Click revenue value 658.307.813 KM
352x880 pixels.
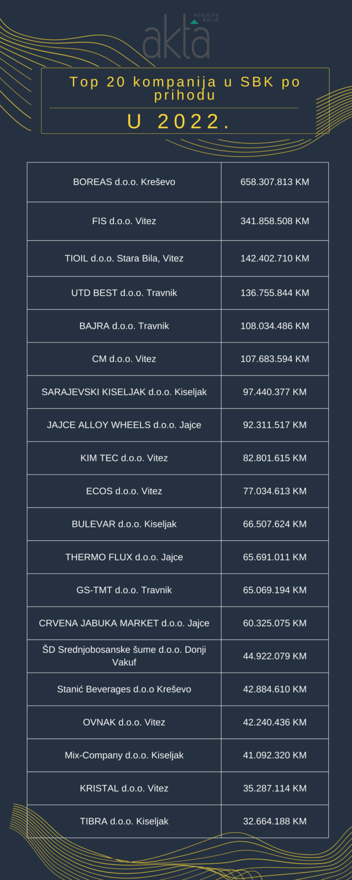(x=275, y=182)
